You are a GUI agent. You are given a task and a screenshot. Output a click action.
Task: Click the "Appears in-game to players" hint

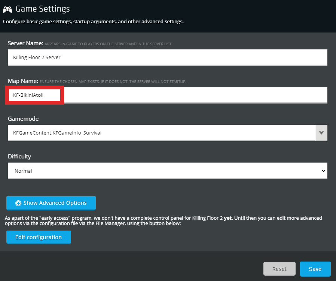[x=108, y=44]
